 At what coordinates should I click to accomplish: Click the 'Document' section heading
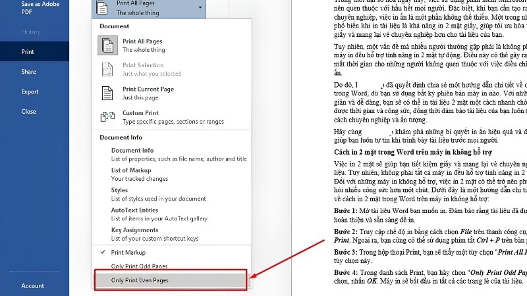click(114, 26)
